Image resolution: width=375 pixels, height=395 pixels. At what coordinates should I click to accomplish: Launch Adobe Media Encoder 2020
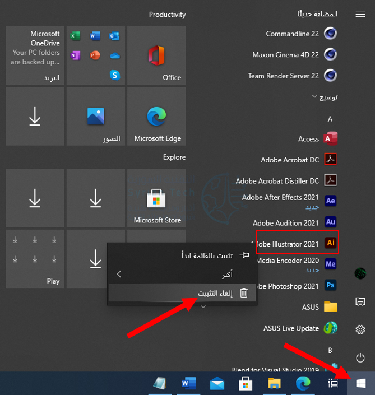297,264
